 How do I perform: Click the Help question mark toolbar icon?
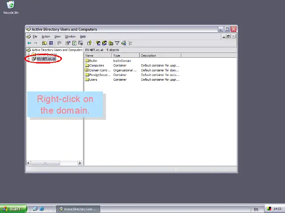[89, 43]
